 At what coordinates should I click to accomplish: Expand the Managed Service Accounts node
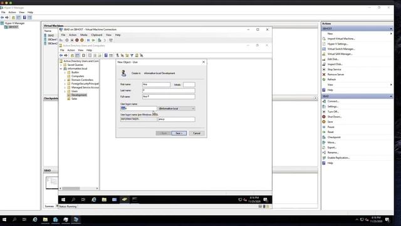(x=65, y=87)
